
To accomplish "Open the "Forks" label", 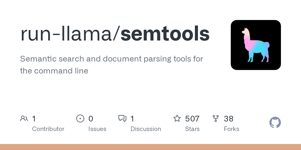I will (x=232, y=129).
